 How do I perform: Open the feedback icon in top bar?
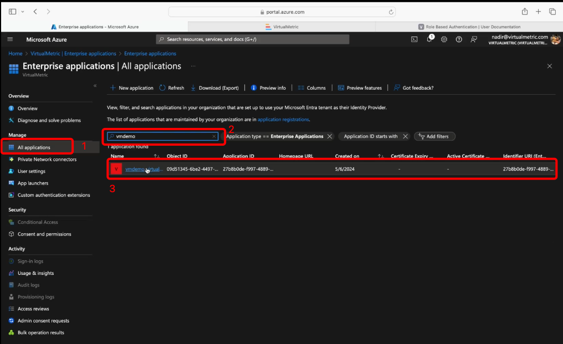pyautogui.click(x=474, y=39)
